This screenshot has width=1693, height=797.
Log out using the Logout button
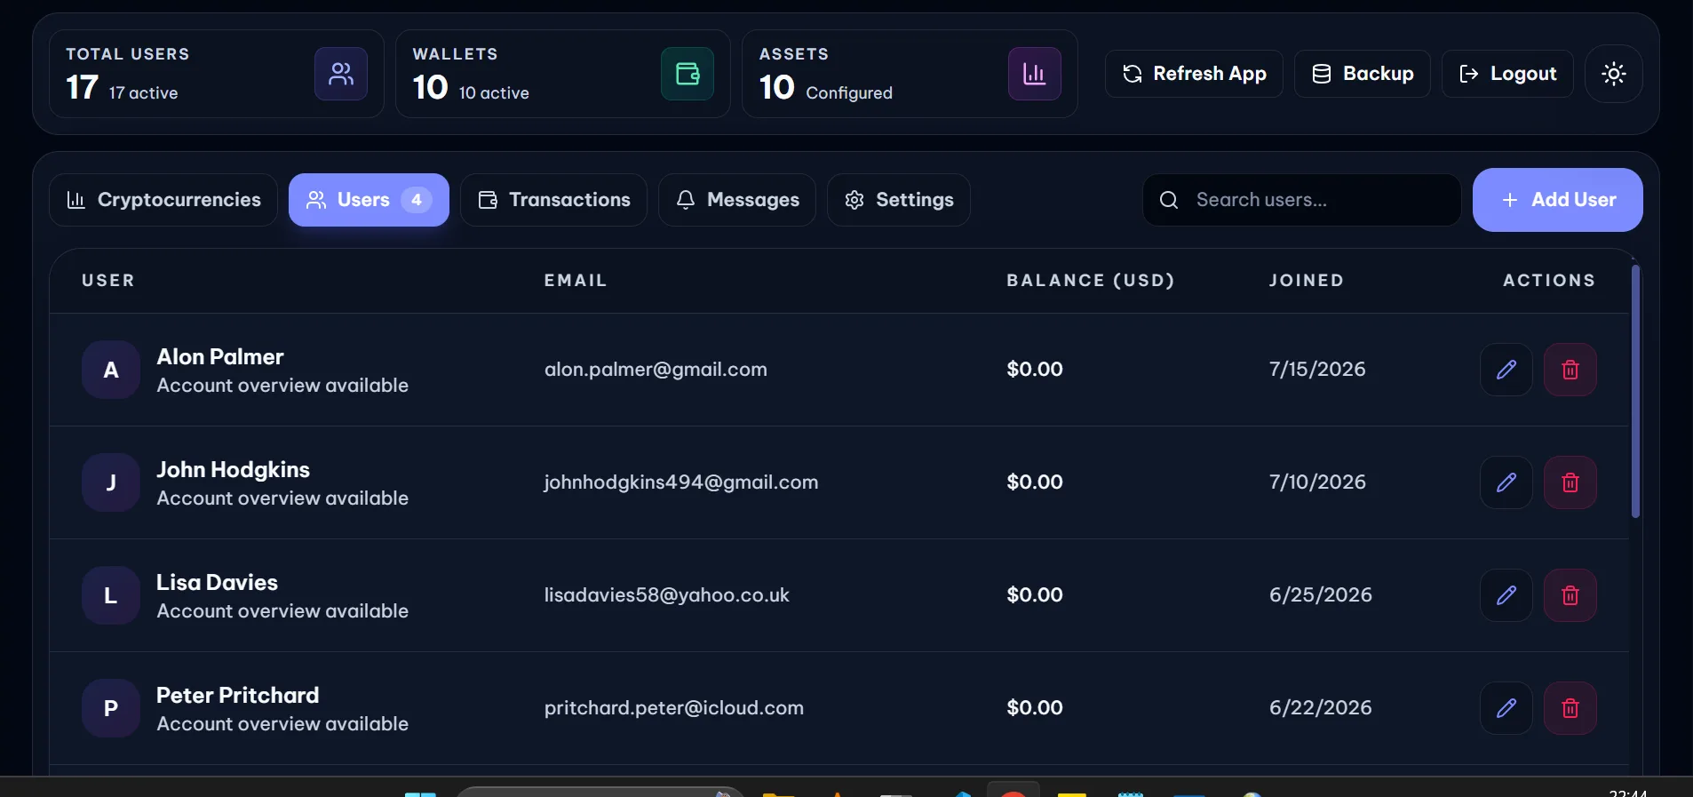click(x=1507, y=74)
